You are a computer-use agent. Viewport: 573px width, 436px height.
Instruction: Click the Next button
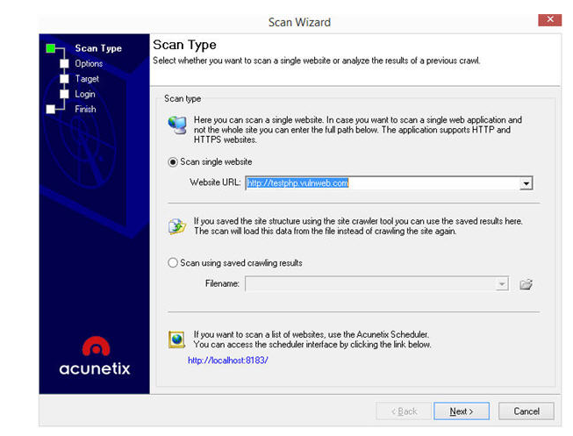point(462,411)
